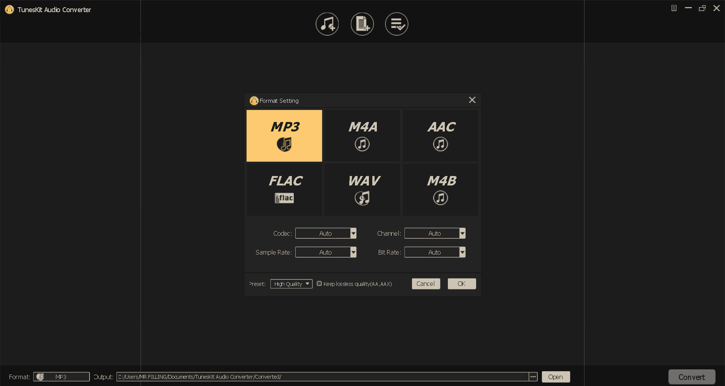The height and width of the screenshot is (386, 725).
Task: Start conversion with Convert button
Action: coord(692,377)
